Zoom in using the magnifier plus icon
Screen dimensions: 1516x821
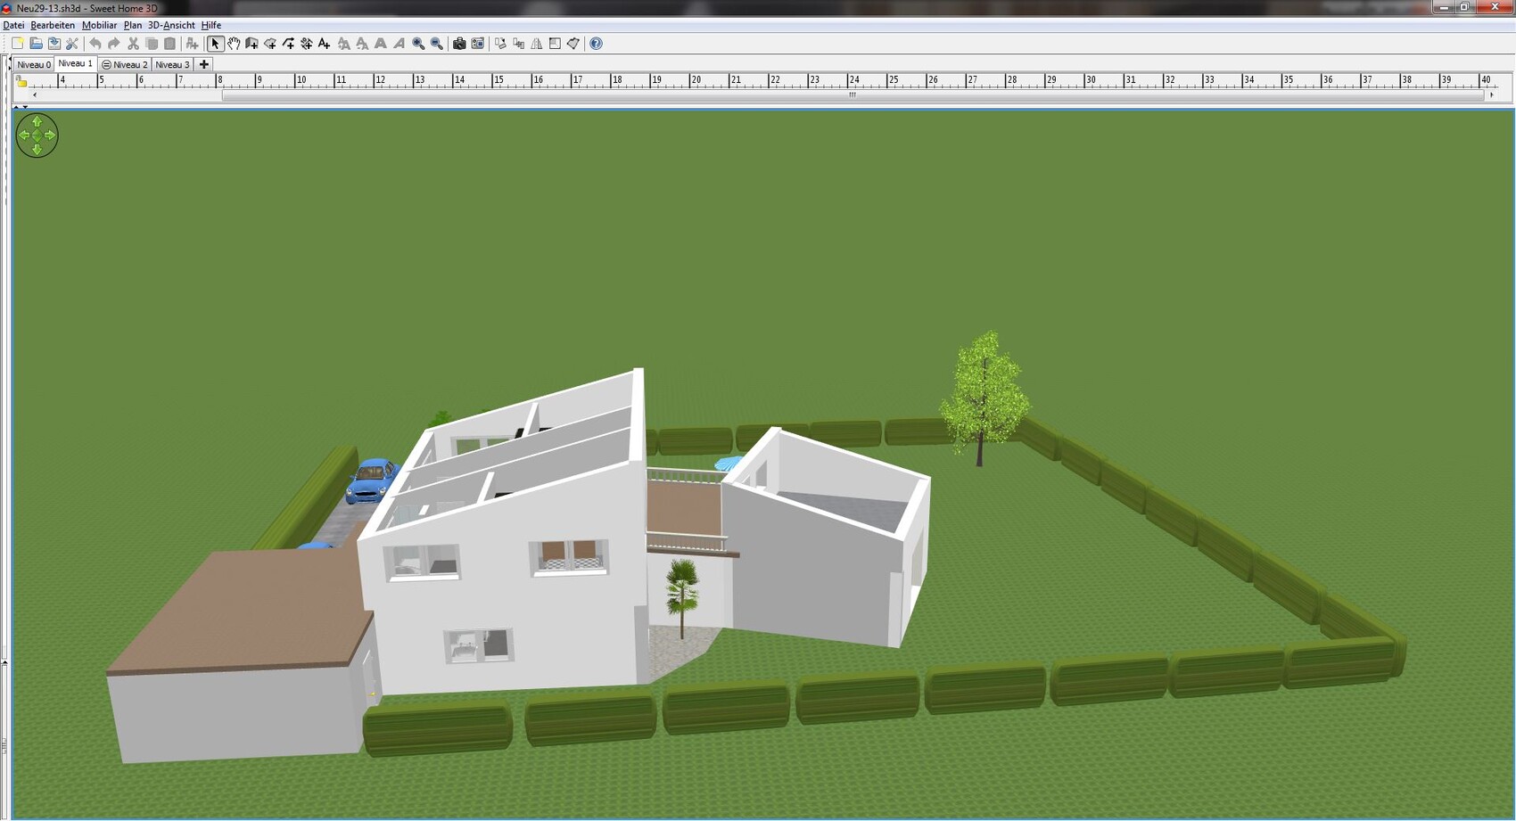pos(418,44)
